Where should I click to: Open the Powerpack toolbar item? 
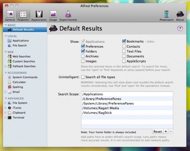167,16
